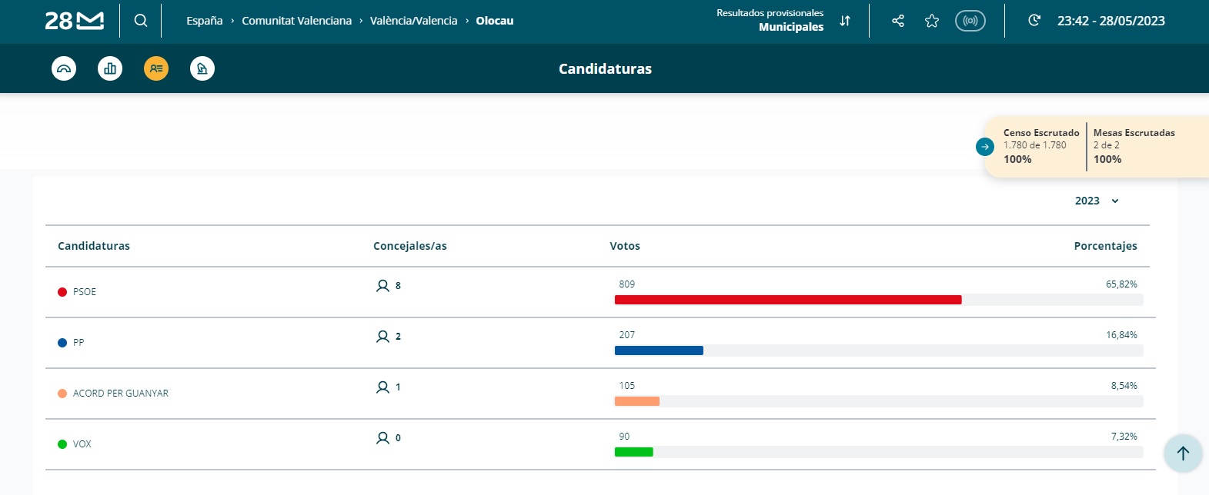This screenshot has width=1209, height=495.
Task: Switch election type via Municipales arrows
Action: (x=845, y=21)
